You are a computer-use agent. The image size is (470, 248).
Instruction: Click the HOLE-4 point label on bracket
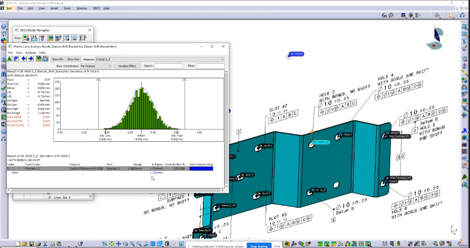(x=346, y=135)
